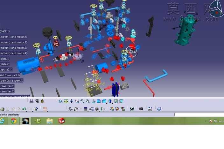
Task: Click the Print icon
Action: click(x=2, y=109)
